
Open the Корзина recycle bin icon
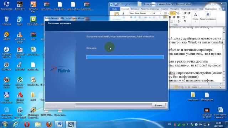click(6, 21)
